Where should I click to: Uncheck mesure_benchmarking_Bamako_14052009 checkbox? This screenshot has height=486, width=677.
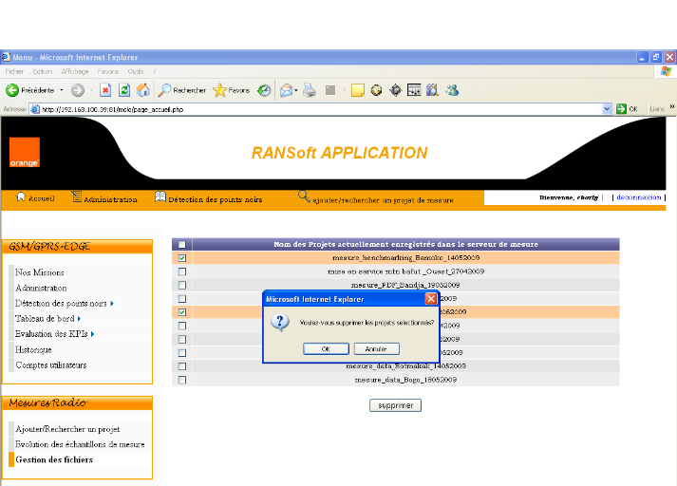click(x=182, y=257)
